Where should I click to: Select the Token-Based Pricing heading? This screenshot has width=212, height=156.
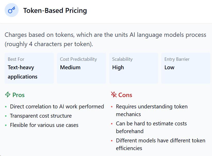pyautogui.click(x=55, y=11)
